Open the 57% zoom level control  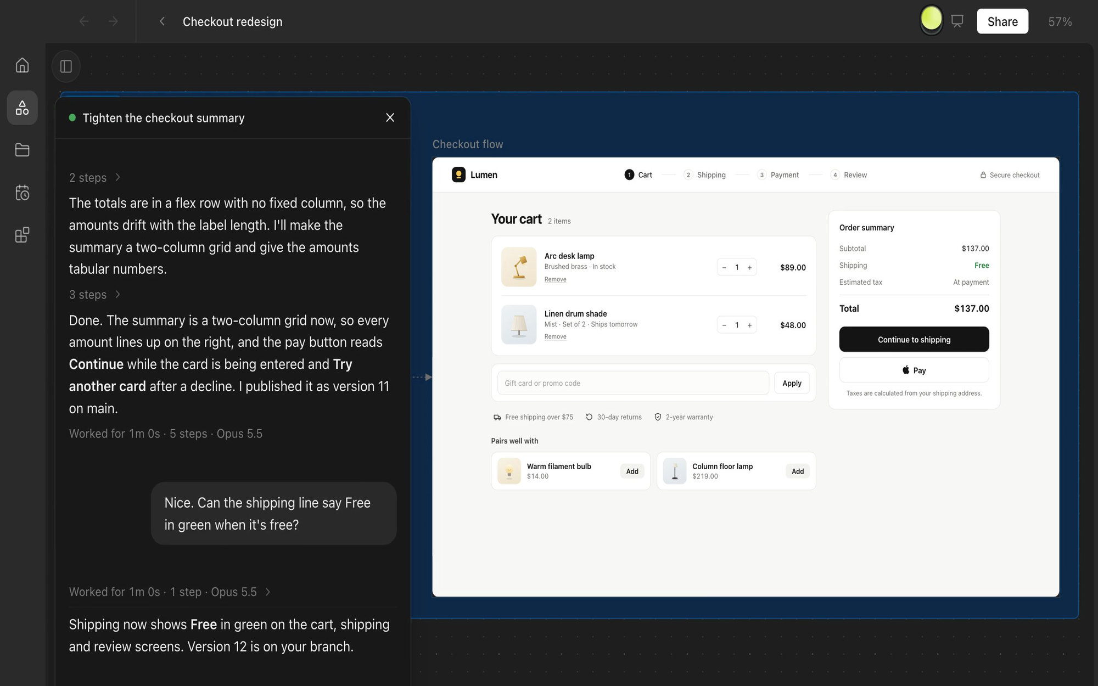tap(1060, 21)
